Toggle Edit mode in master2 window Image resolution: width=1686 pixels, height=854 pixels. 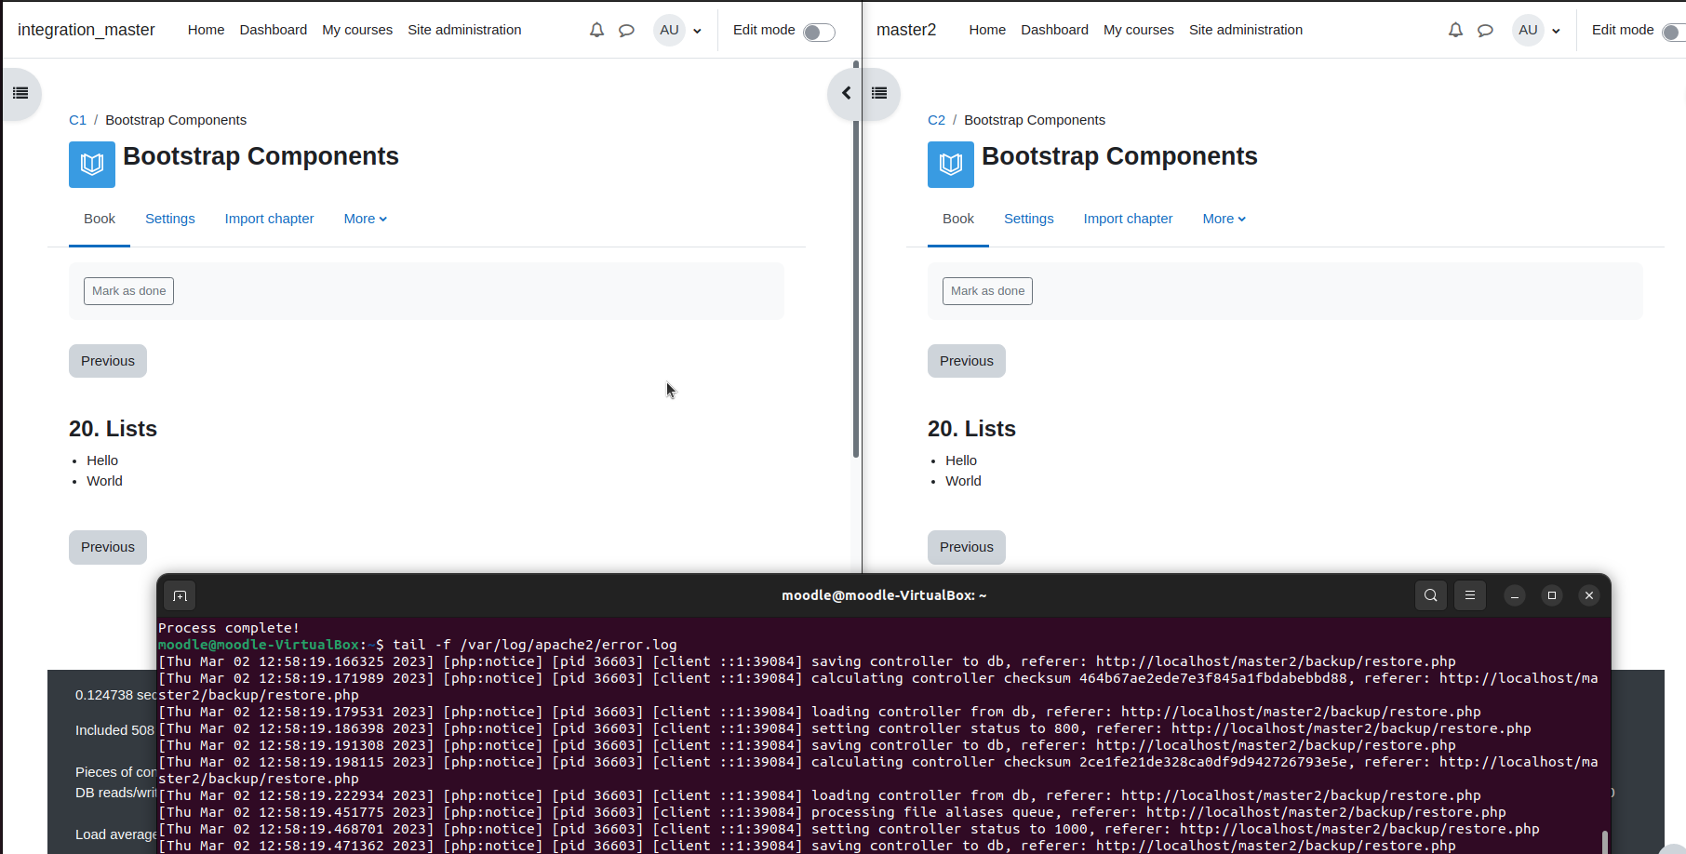[1674, 33]
